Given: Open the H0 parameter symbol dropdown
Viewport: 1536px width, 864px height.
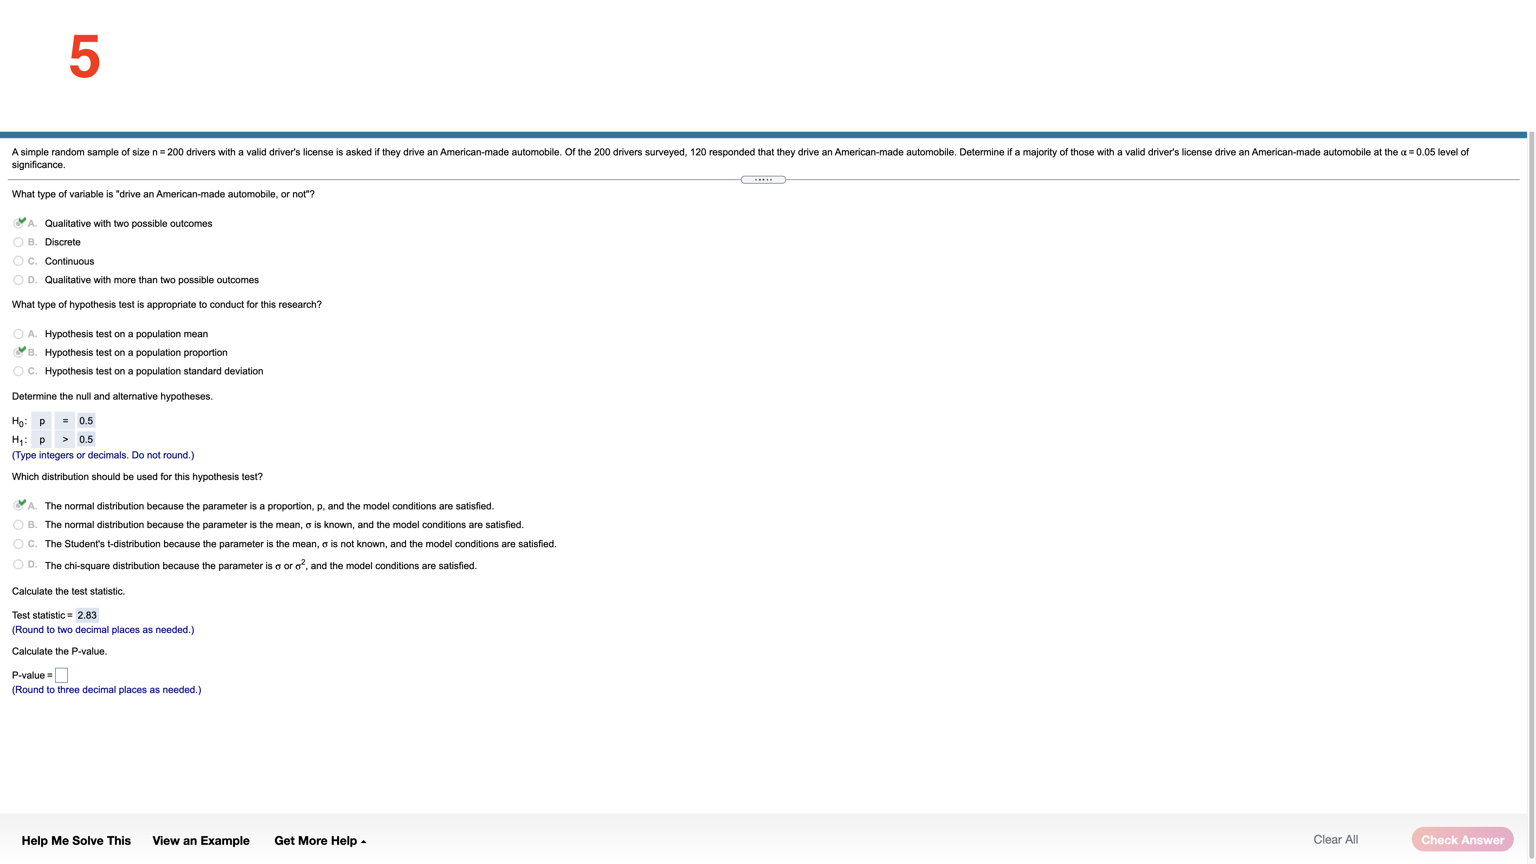Looking at the screenshot, I should click(42, 421).
